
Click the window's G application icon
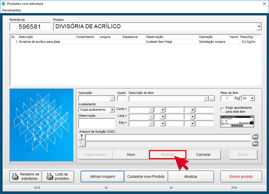click(x=4, y=4)
